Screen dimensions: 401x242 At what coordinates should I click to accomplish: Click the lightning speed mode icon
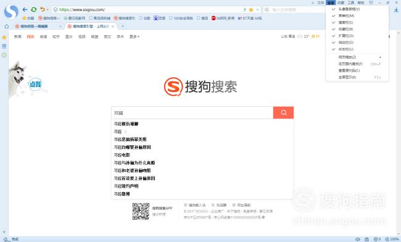[x=245, y=10]
